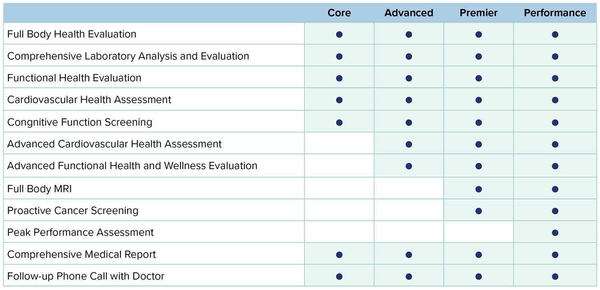Click the Premier dot for Proactive Cancer Screening

[478, 211]
